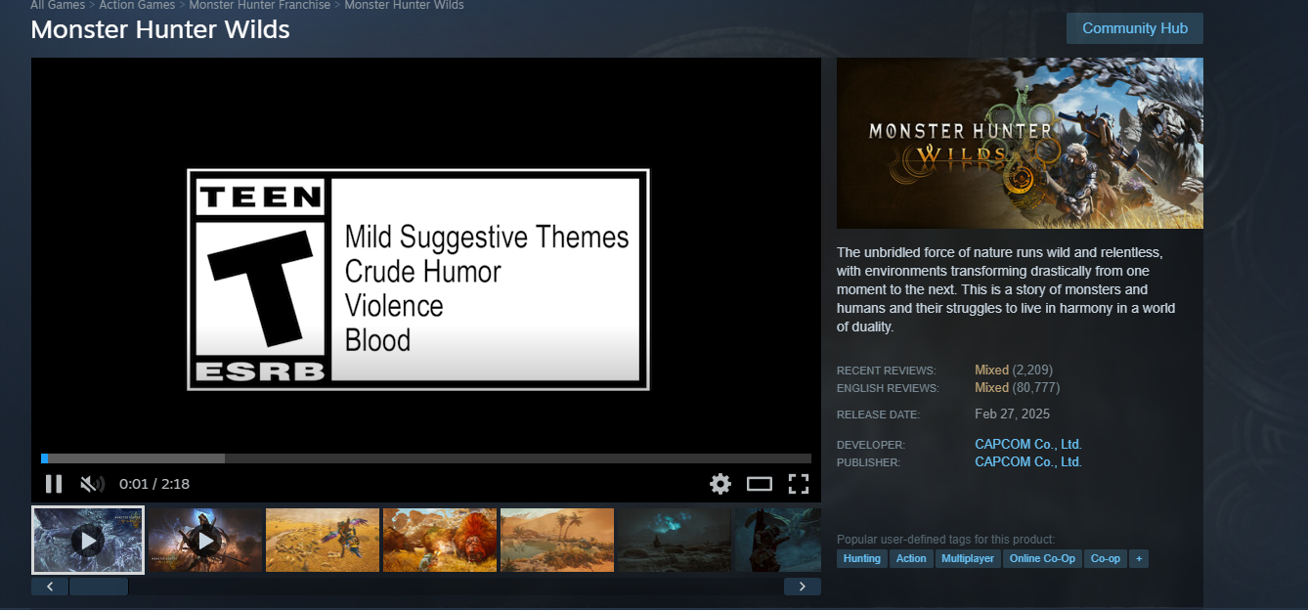Select the Co-op tag
Screen dimensions: 1308x610
(1106, 559)
